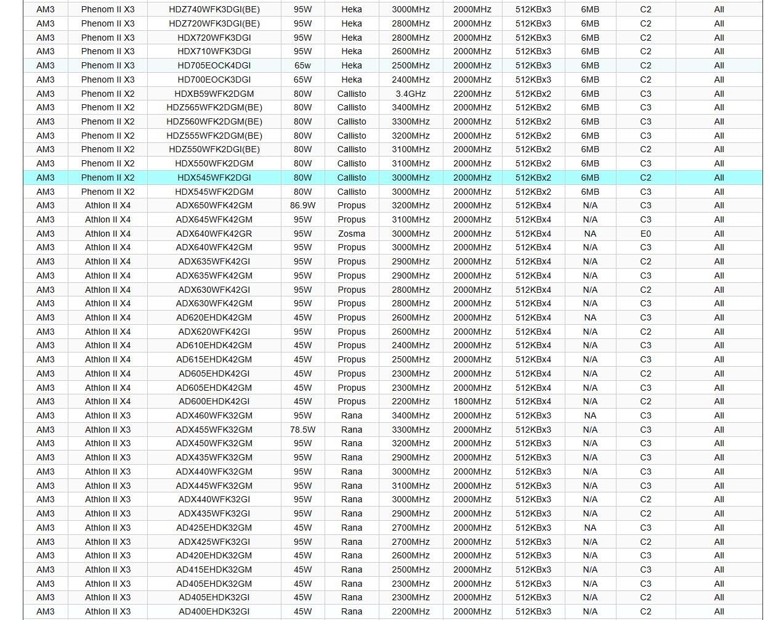Select model ADX435WFK32GM
The width and height of the screenshot is (784, 620).
[214, 457]
